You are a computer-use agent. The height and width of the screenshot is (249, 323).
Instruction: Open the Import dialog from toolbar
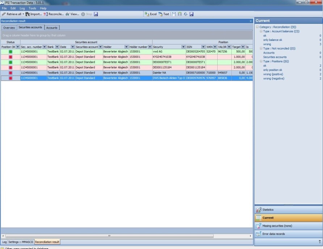tap(28, 14)
